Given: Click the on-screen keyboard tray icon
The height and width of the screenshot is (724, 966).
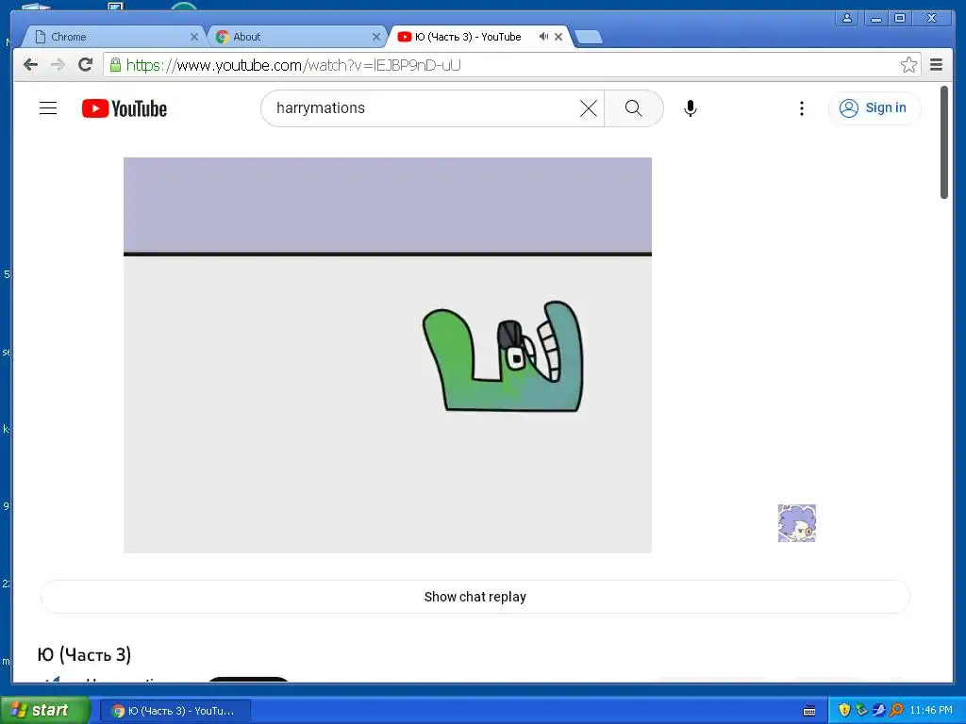Looking at the screenshot, I should [809, 711].
